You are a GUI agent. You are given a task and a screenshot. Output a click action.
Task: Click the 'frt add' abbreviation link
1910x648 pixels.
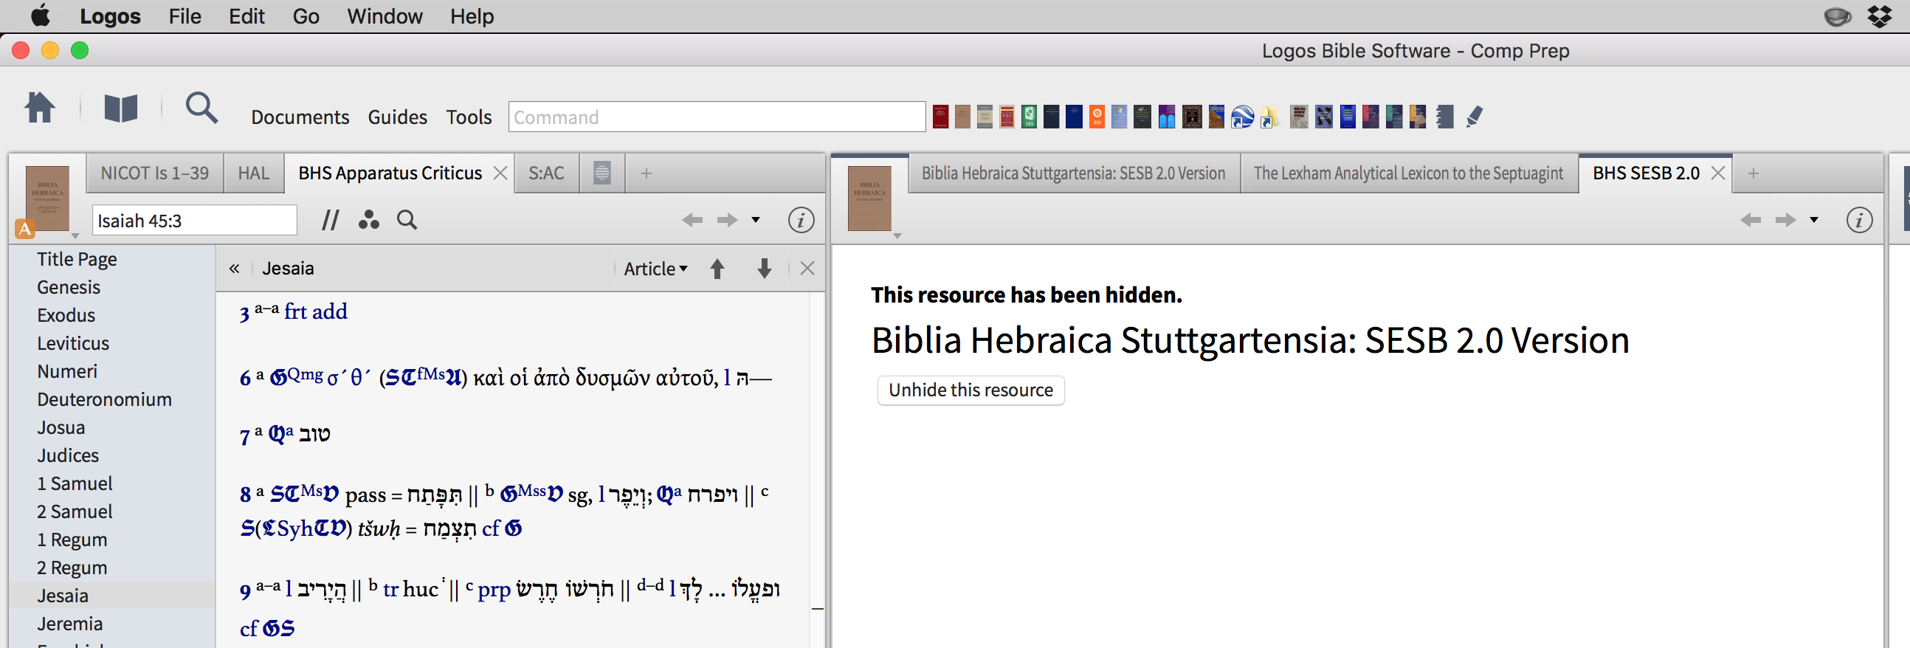tap(315, 311)
